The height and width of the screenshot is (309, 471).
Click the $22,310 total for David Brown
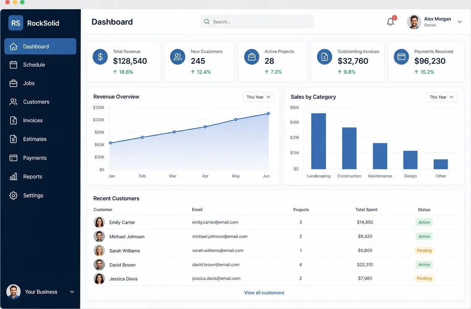pyautogui.click(x=365, y=264)
